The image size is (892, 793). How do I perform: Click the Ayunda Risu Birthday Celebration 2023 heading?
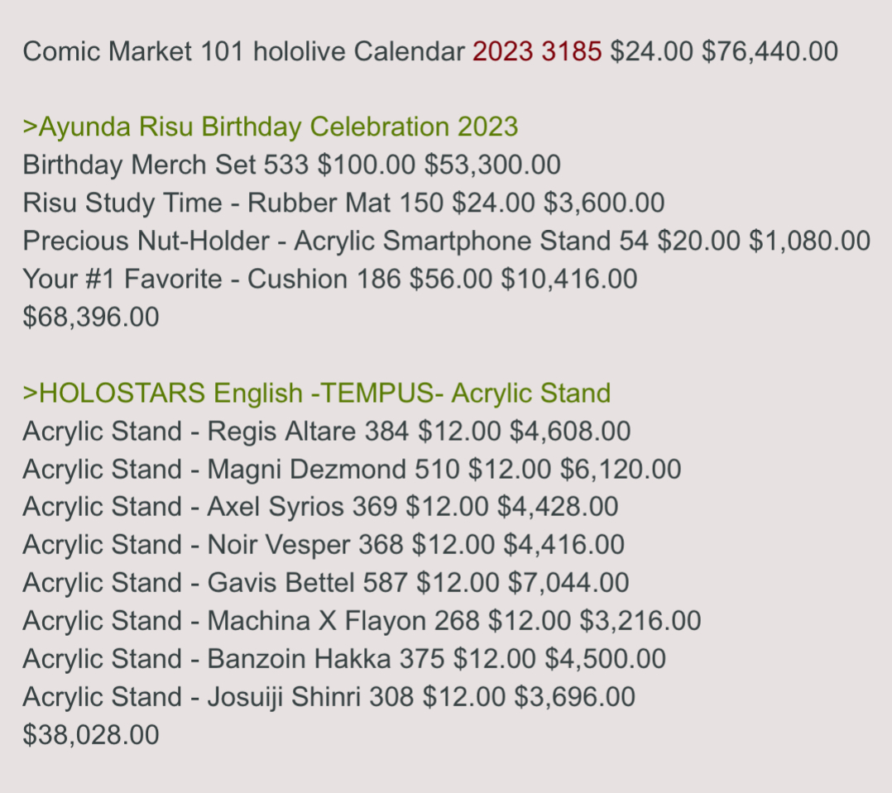coord(271,127)
